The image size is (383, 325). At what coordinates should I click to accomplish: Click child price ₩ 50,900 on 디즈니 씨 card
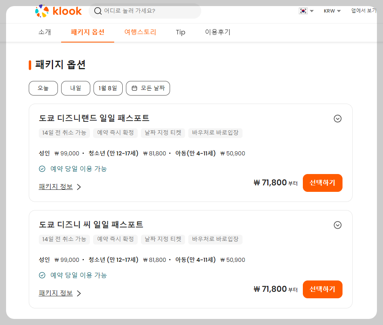(232, 260)
